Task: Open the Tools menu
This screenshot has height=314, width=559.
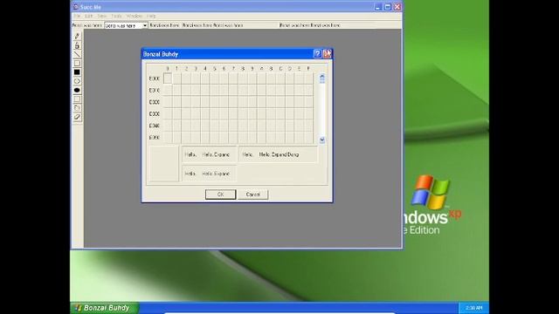Action: 116,16
